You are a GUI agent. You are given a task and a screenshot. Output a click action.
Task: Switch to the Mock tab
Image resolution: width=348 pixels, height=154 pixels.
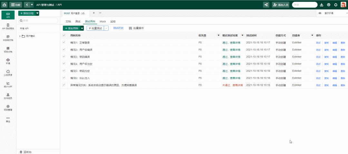[x=103, y=21]
